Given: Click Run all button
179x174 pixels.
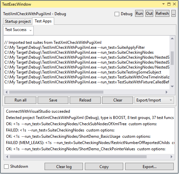Looking at the screenshot, I should click(20, 100).
